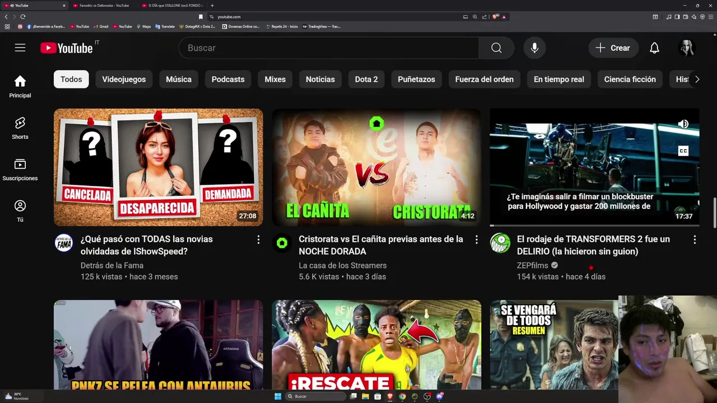Image resolution: width=717 pixels, height=403 pixels.
Task: Open the Crear create menu
Action: (x=613, y=48)
